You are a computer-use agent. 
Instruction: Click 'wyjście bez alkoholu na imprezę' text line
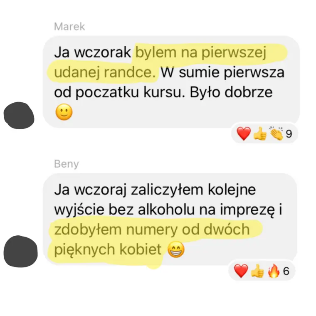pos(165,210)
